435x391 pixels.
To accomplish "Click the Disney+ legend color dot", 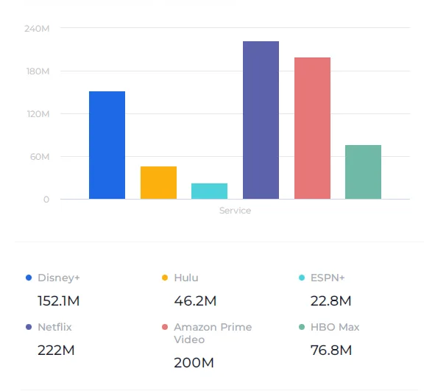I will coord(29,278).
